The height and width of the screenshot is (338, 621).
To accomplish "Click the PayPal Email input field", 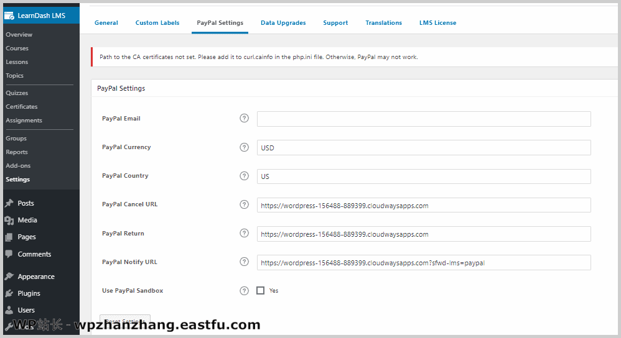I will 424,119.
